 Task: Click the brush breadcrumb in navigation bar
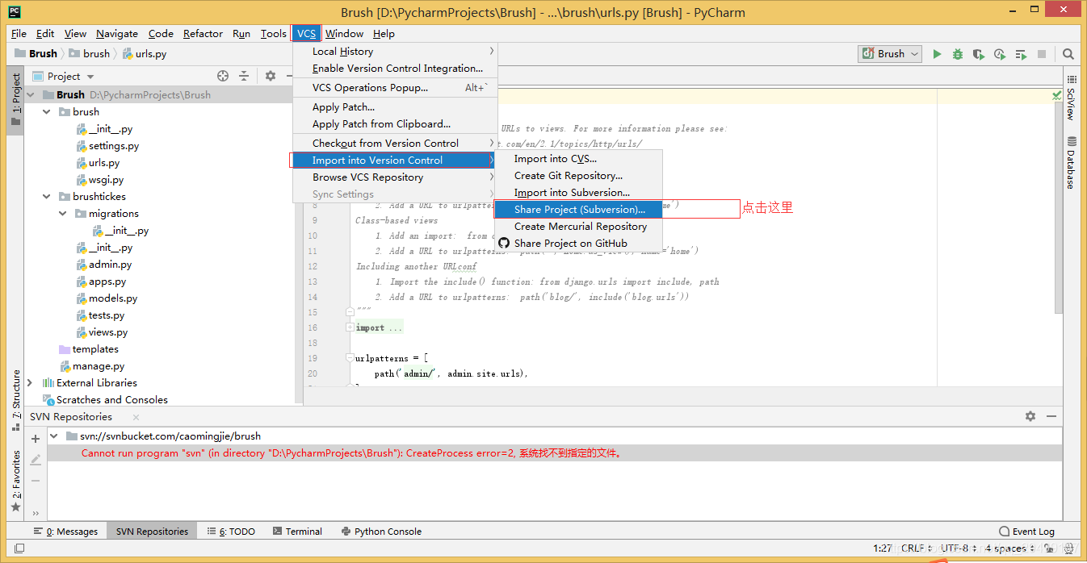[x=89, y=53]
